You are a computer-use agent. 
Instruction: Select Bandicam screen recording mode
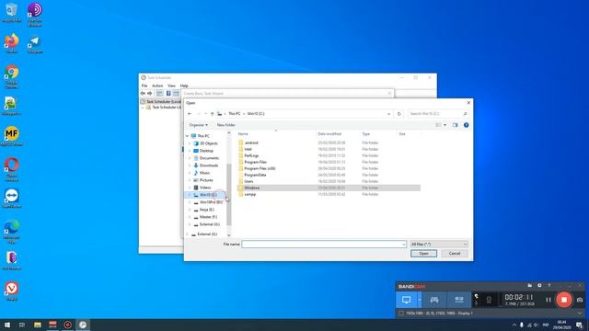[x=407, y=300]
